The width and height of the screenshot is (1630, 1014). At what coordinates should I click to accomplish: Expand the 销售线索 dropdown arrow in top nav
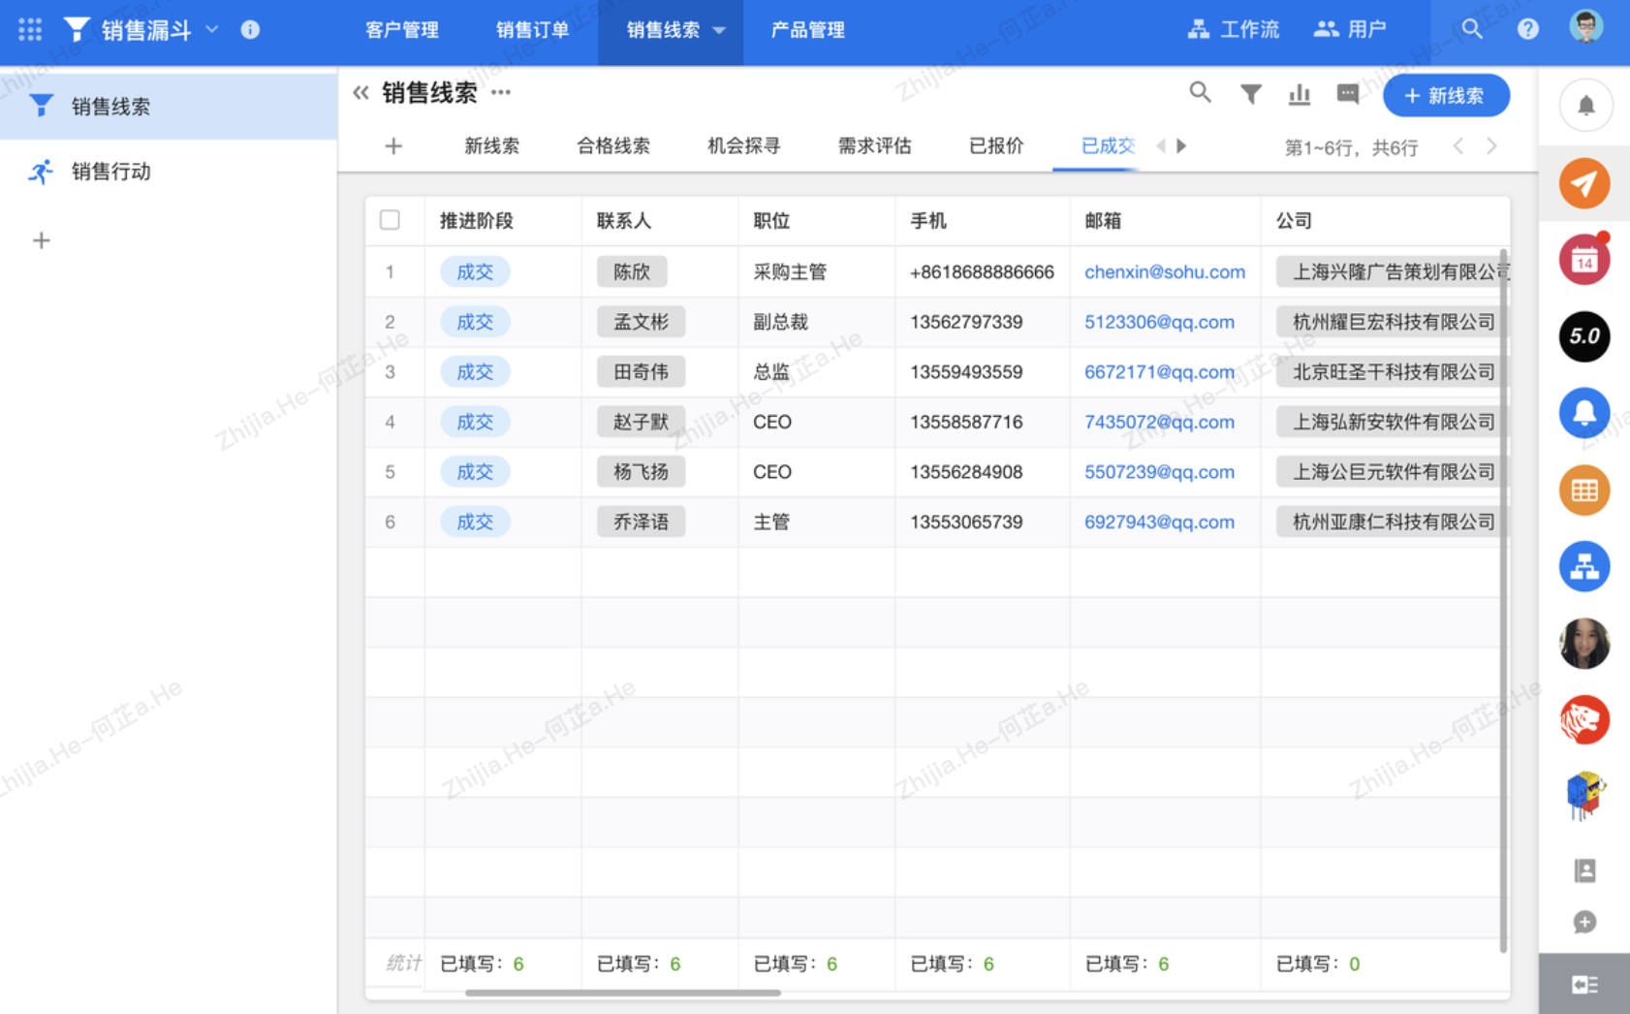(x=719, y=30)
